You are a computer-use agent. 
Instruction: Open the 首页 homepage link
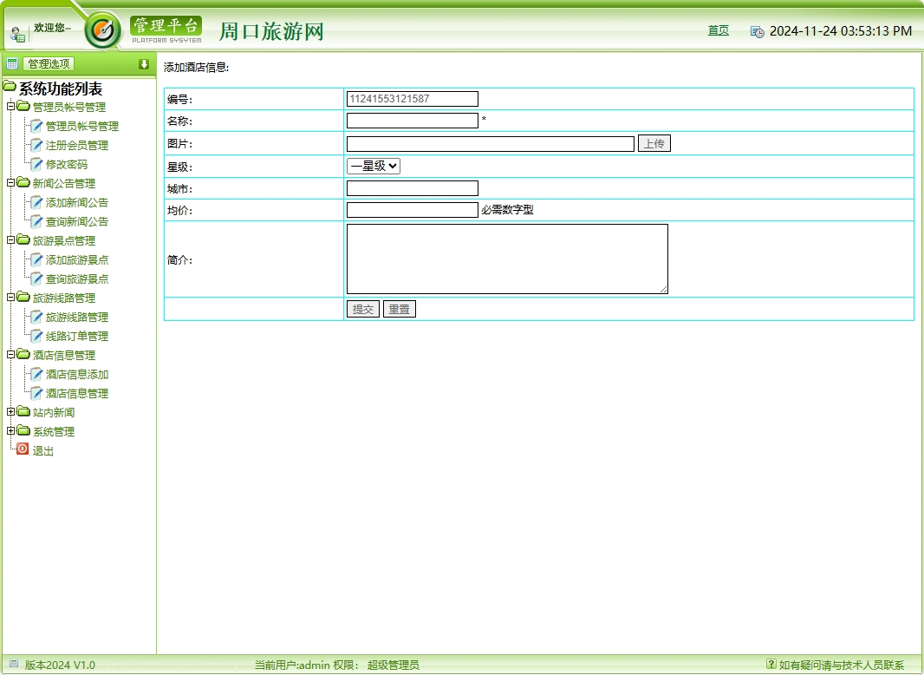pyautogui.click(x=718, y=29)
